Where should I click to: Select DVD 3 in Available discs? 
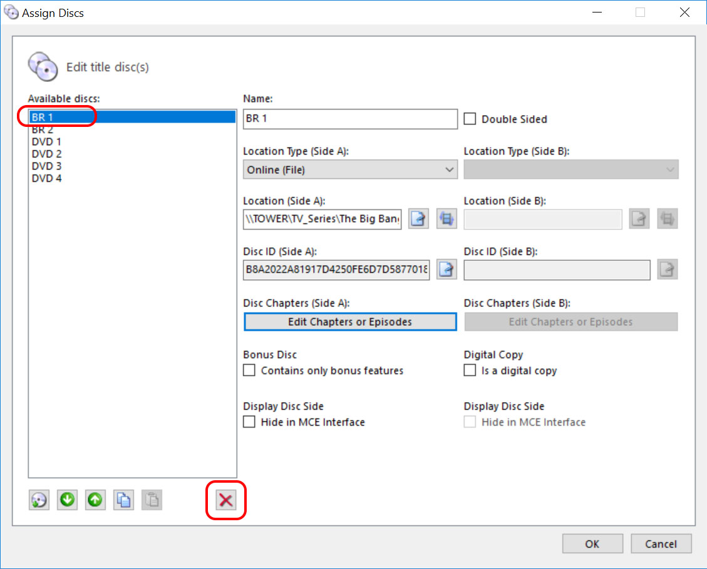click(x=132, y=166)
